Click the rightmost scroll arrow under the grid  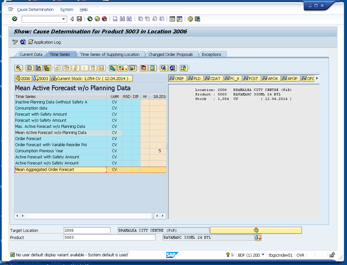pyautogui.click(x=163, y=216)
